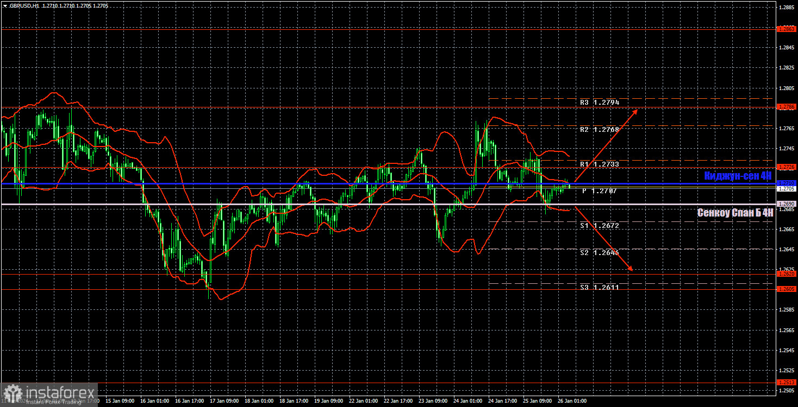Select the GBPUSD,H1 chart title text
The height and width of the screenshot is (407, 798).
(24, 5)
